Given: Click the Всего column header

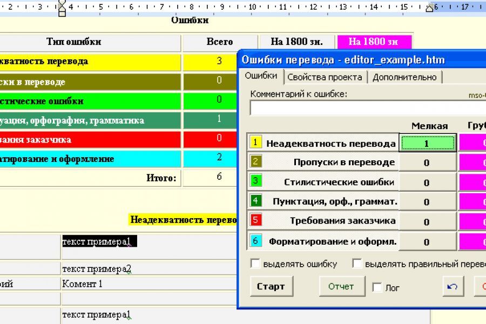Looking at the screenshot, I should (x=219, y=42).
